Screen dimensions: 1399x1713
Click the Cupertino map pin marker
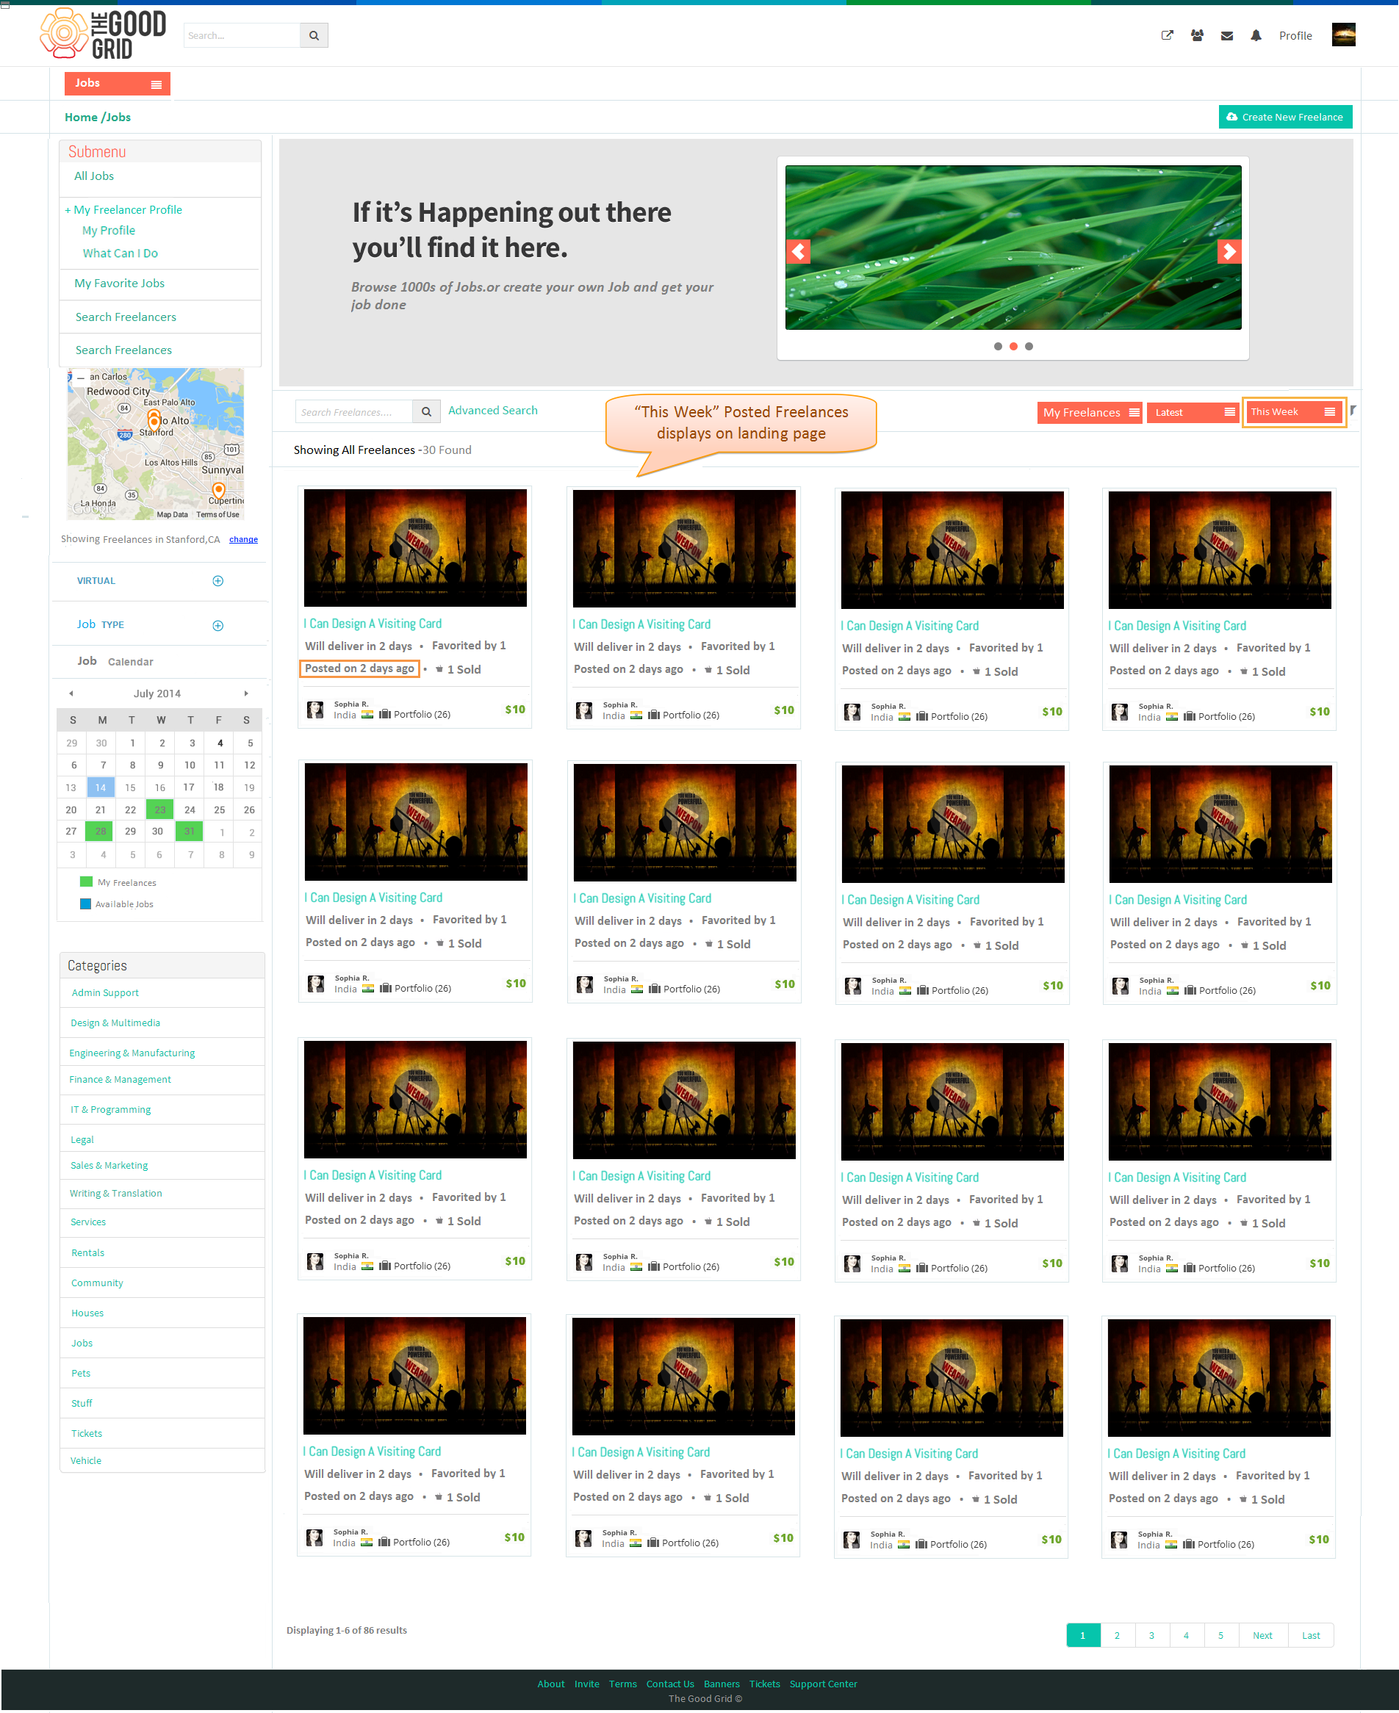[218, 490]
